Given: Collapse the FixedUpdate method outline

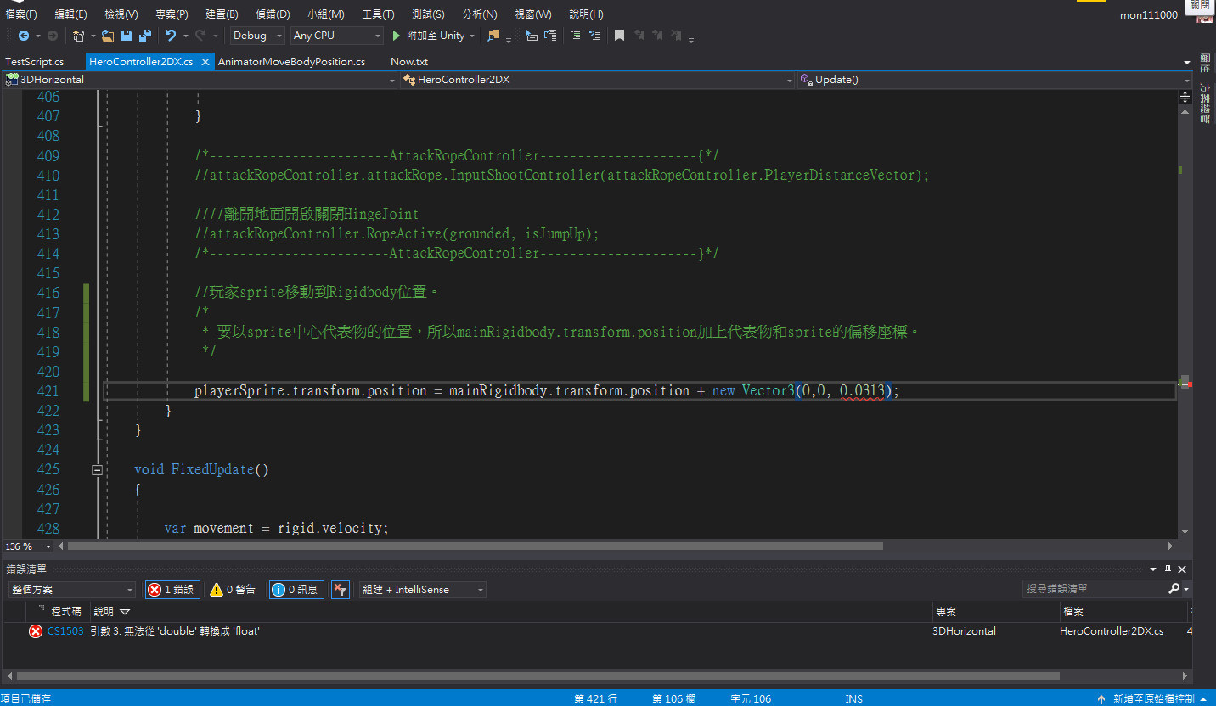Looking at the screenshot, I should tap(97, 470).
